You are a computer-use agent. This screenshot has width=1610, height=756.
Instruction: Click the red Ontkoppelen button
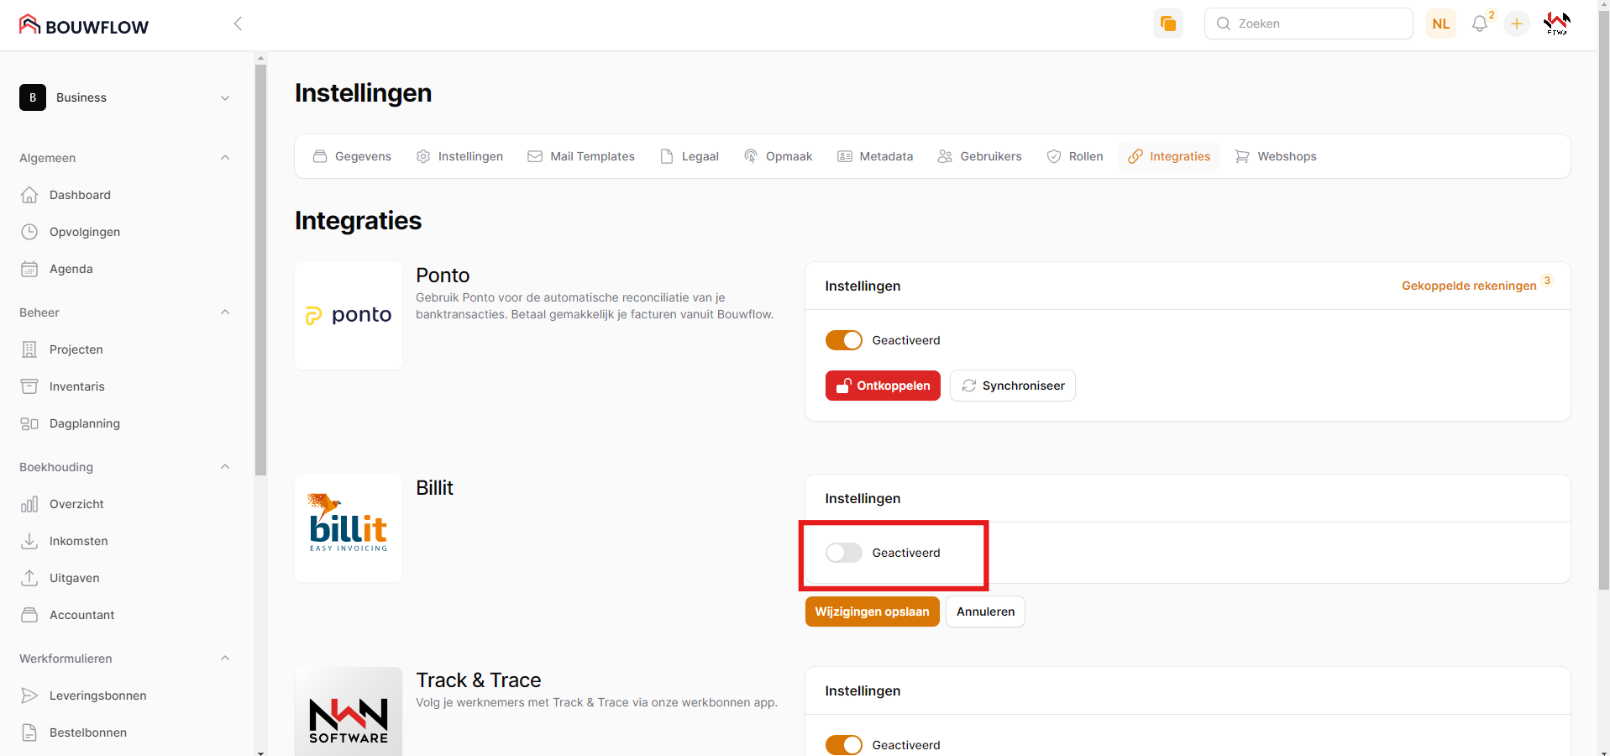click(x=883, y=386)
